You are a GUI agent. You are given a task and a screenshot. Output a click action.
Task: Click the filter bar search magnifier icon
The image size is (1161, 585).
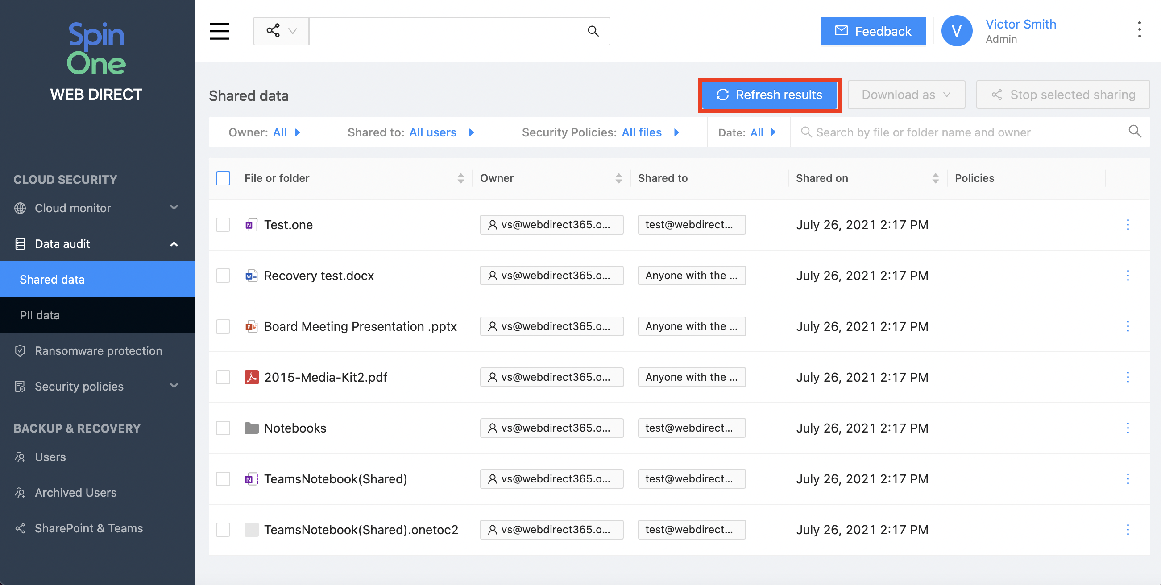coord(1134,132)
